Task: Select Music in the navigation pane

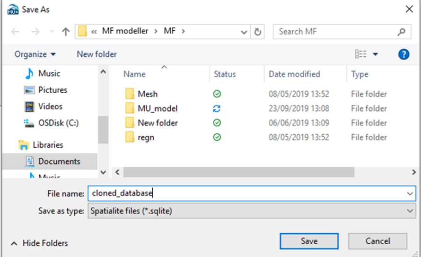Action: tap(49, 73)
